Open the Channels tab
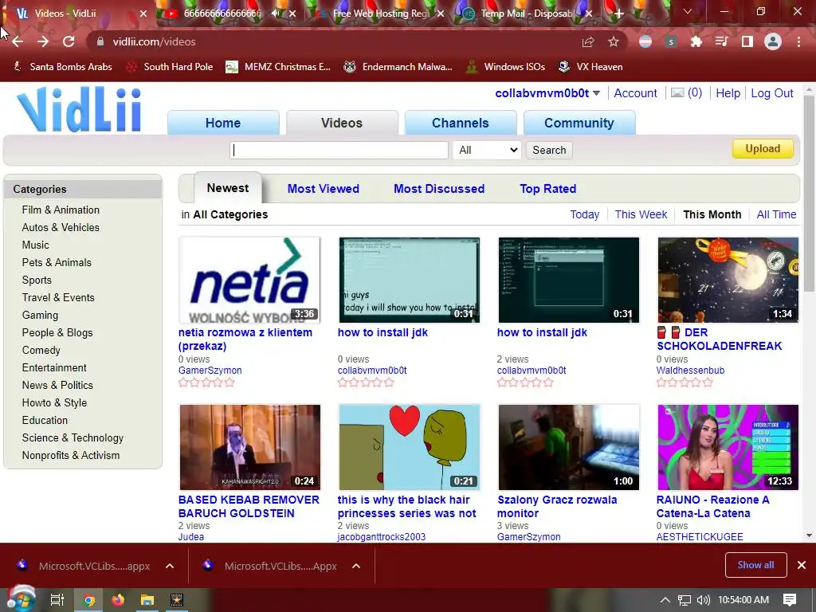This screenshot has height=612, width=816. 461,123
